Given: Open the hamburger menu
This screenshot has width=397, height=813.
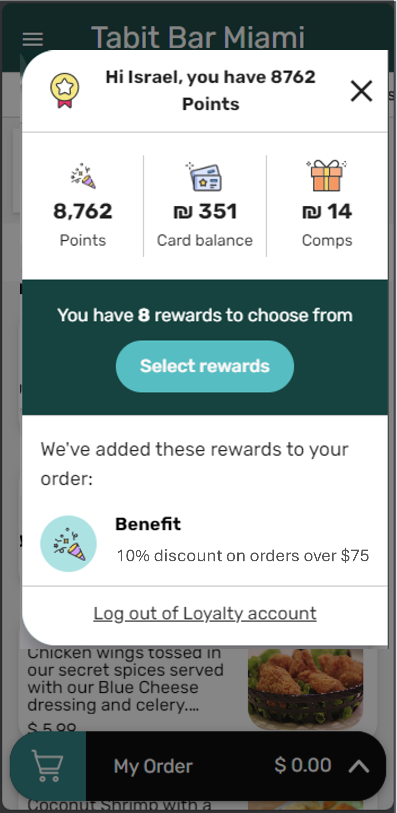Looking at the screenshot, I should click(32, 39).
